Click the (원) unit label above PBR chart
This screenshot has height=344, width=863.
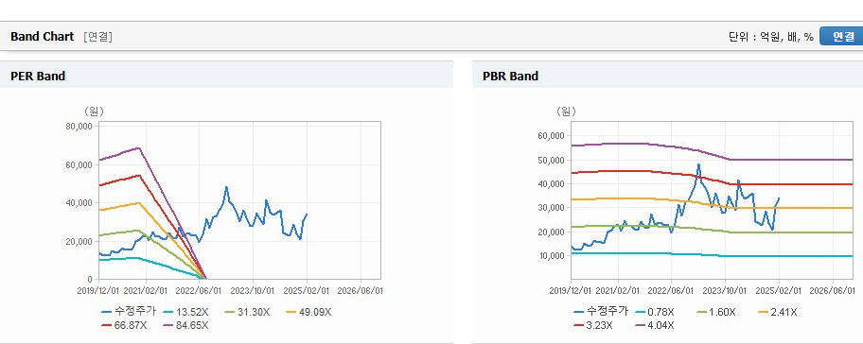[567, 111]
